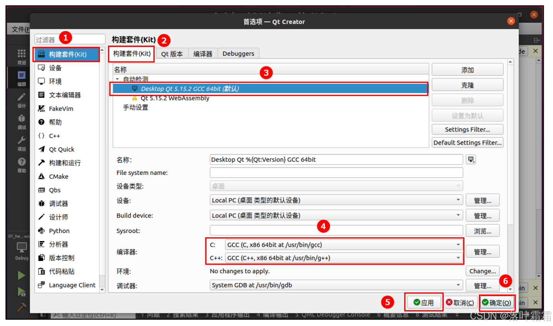Click the 名称 kit name field
The height and width of the screenshot is (326, 553).
coord(336,160)
